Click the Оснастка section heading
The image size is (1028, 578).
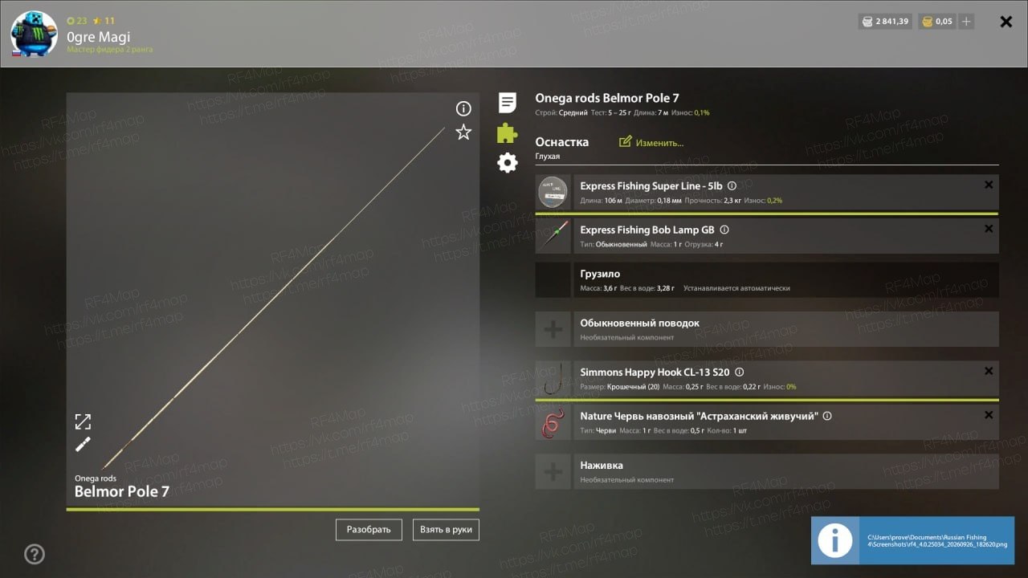[x=562, y=142]
